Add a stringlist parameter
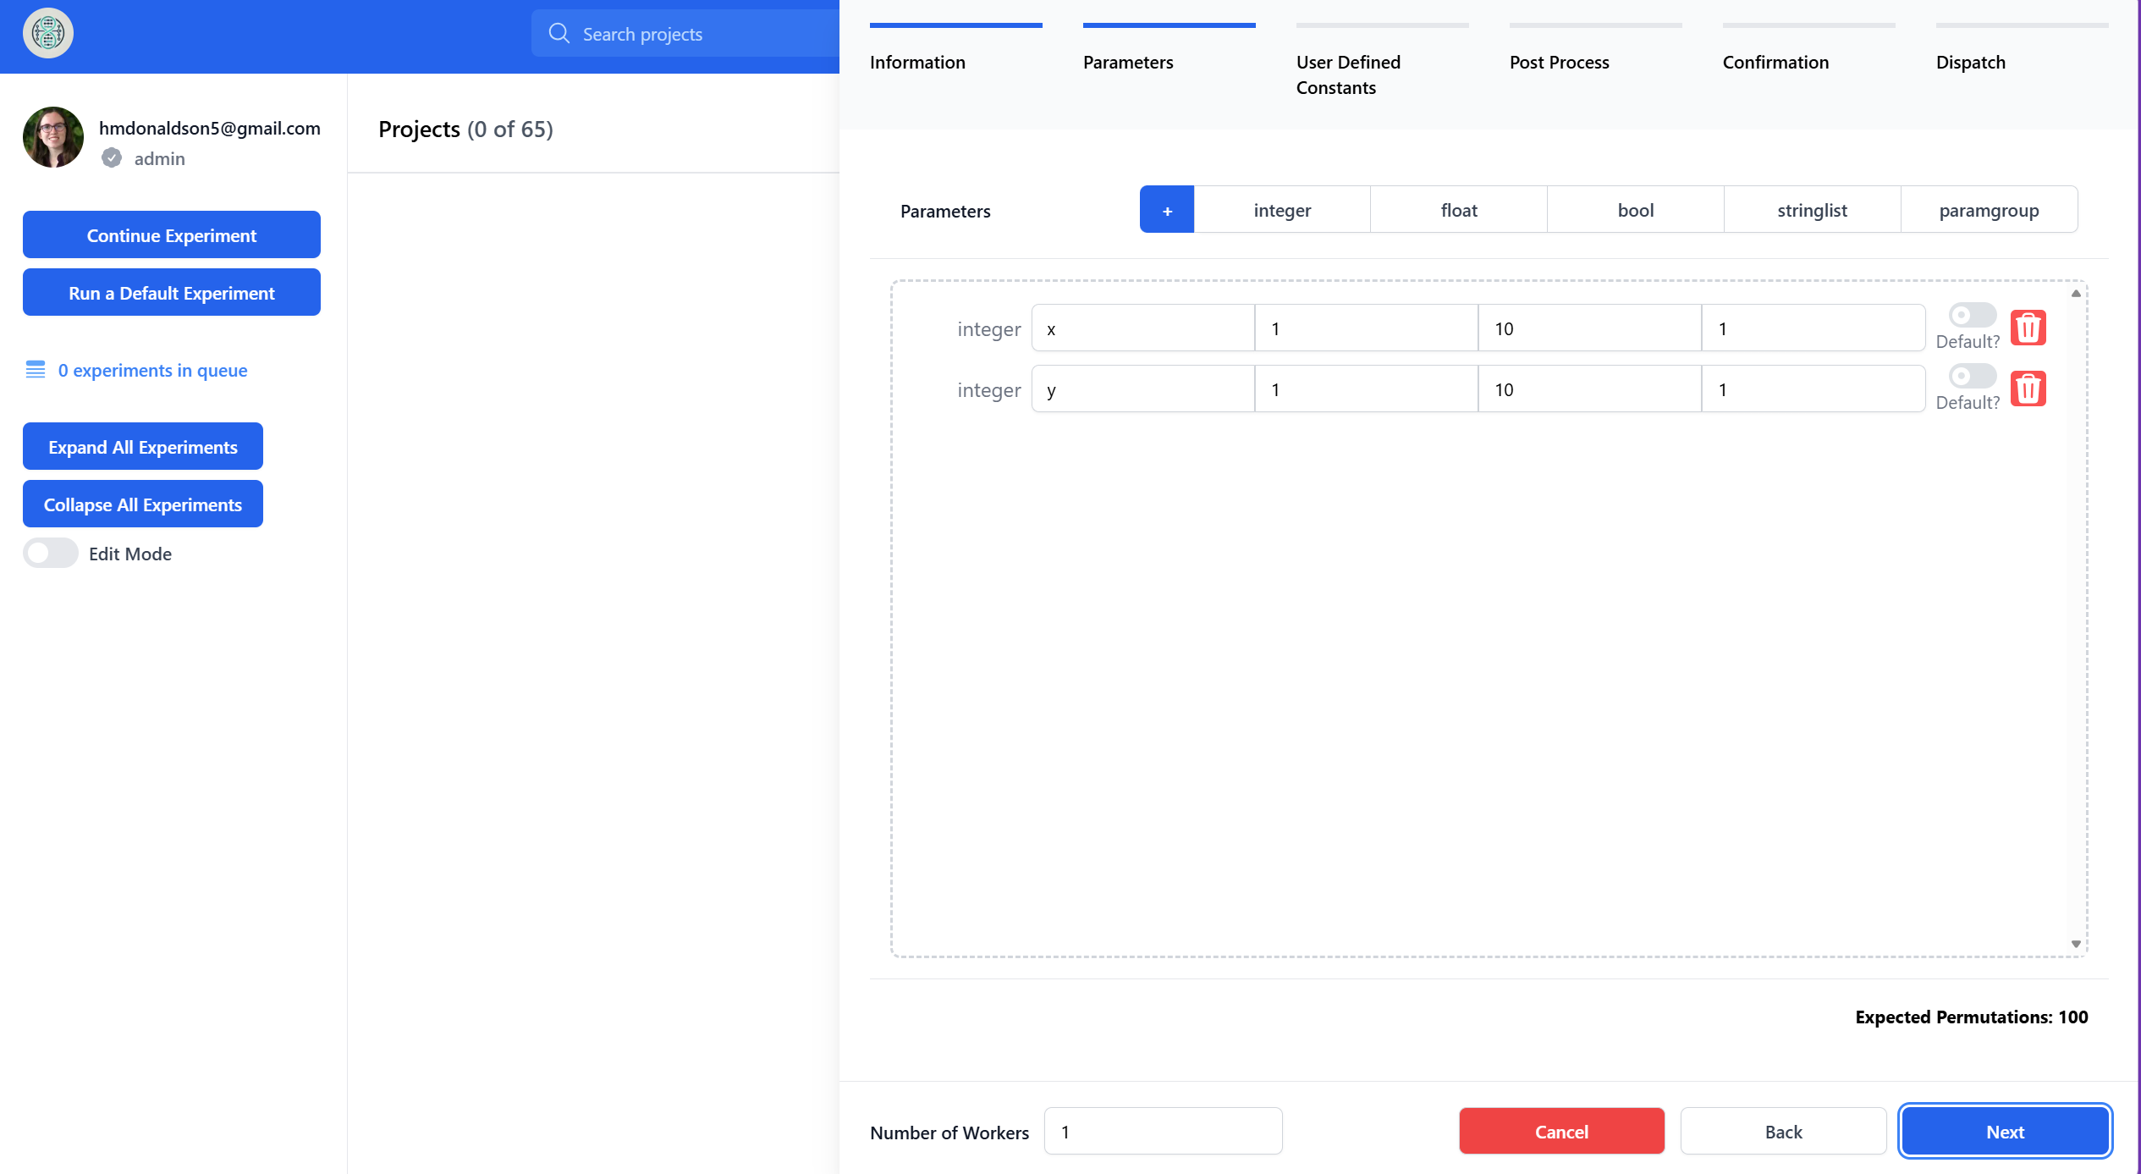Viewport: 2141px width, 1174px height. click(1812, 210)
